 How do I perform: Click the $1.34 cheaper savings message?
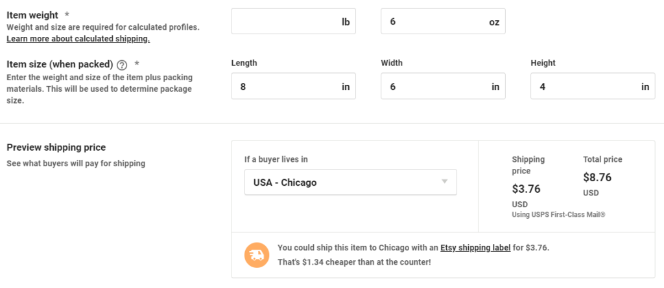[x=353, y=261]
